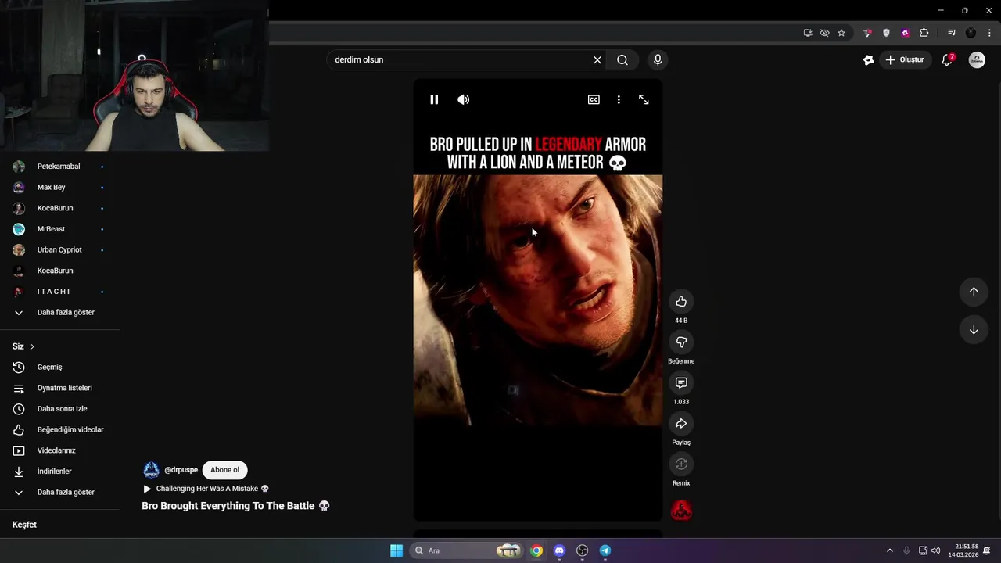Click the crossed-eye icon in address bar
1001x563 pixels.
coord(824,33)
